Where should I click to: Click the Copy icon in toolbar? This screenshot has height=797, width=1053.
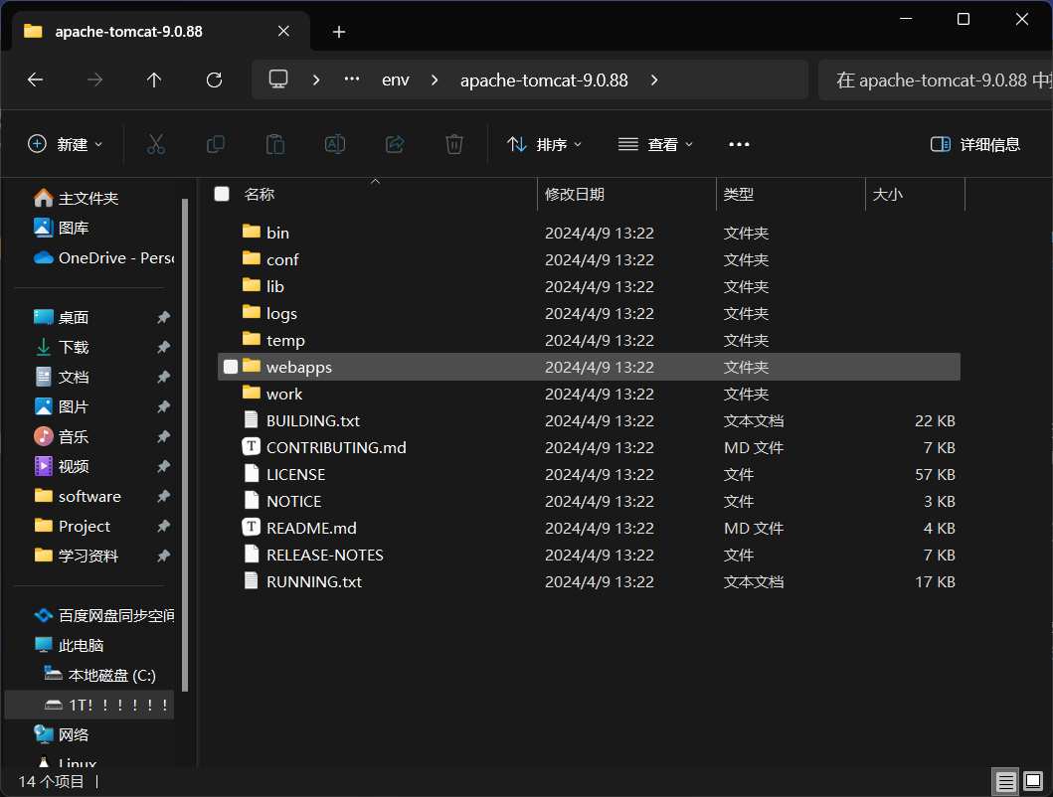[x=216, y=144]
